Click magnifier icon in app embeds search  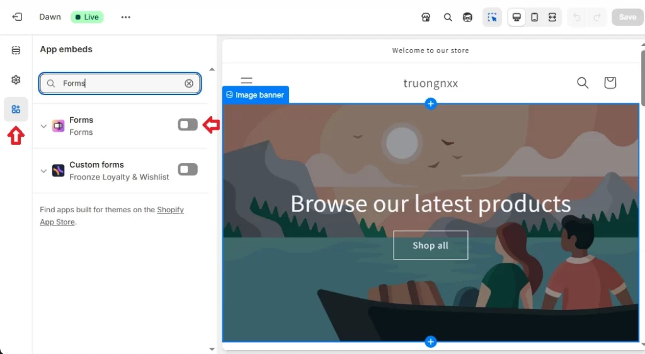[50, 84]
